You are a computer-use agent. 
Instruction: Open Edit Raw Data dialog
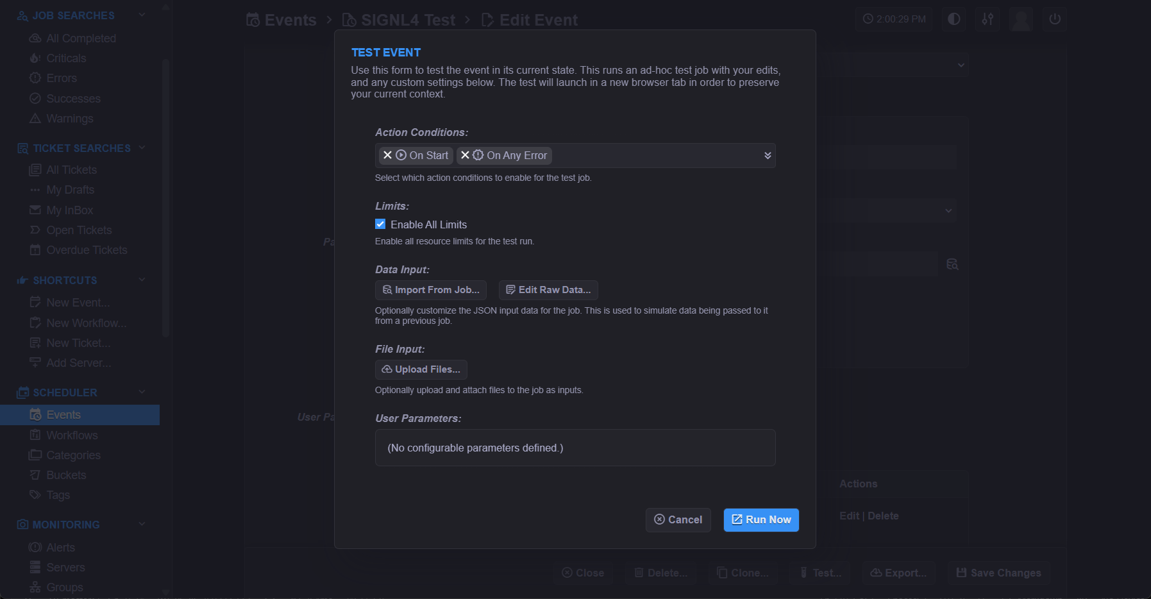tap(548, 290)
